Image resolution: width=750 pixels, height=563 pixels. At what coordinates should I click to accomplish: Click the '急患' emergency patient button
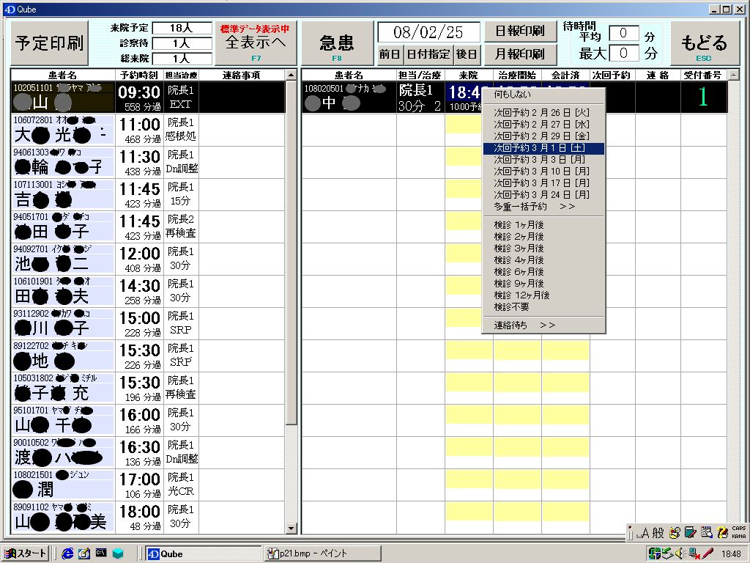pos(337,43)
